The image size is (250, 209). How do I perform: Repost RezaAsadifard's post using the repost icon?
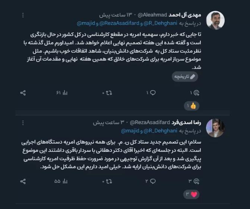click(x=109, y=181)
